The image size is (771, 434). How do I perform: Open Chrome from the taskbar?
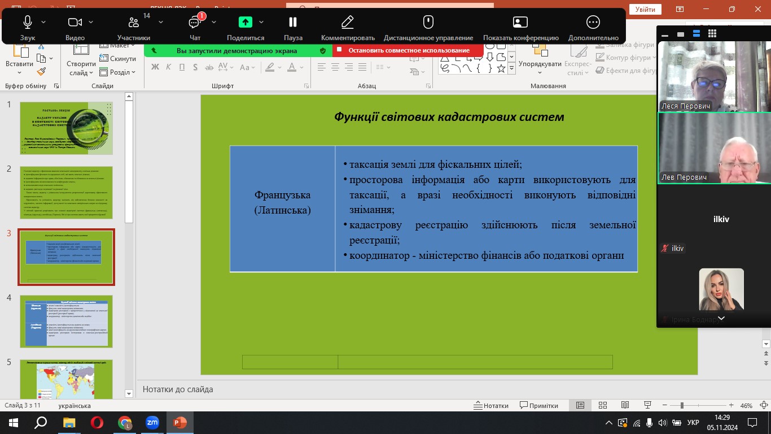pyautogui.click(x=125, y=423)
